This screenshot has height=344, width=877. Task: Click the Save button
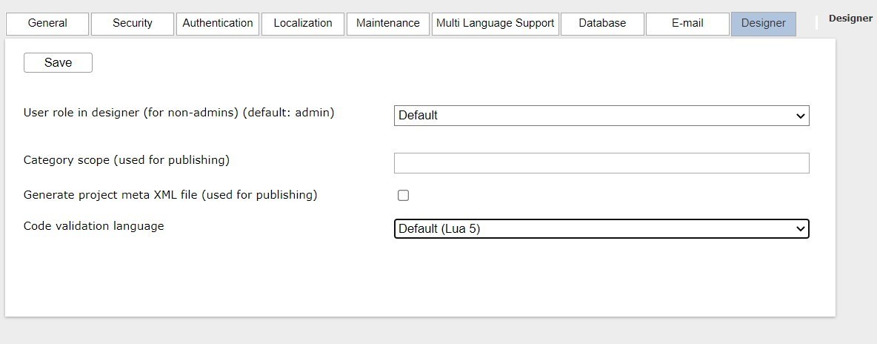click(59, 63)
